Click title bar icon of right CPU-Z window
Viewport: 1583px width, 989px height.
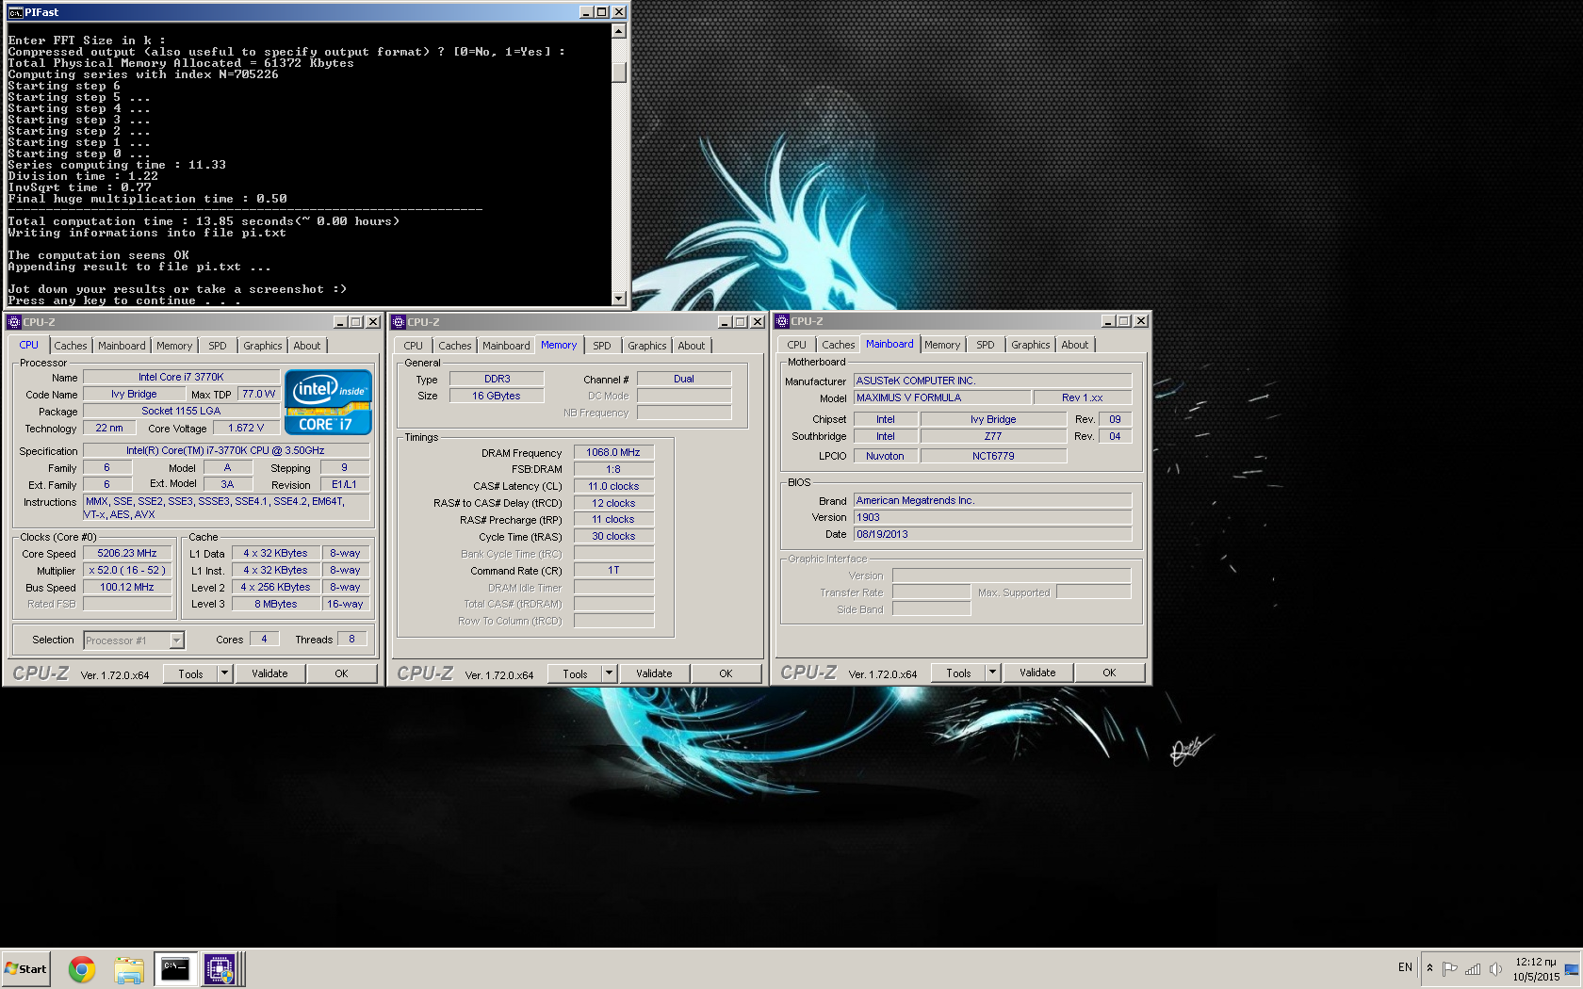click(x=782, y=321)
